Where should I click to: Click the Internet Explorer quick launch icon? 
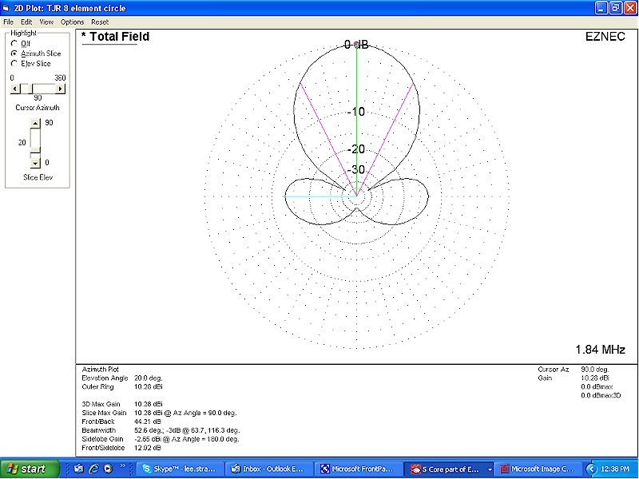point(93,469)
